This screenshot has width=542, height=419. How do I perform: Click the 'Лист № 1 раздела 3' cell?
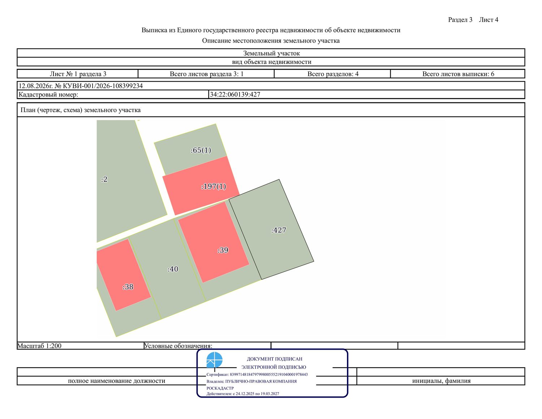coord(78,74)
